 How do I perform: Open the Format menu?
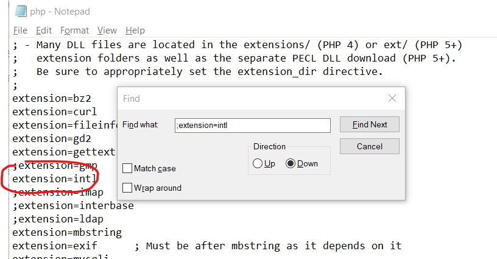tap(74, 30)
